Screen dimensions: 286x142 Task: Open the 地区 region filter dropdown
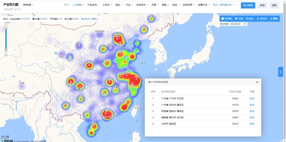[x=119, y=5]
